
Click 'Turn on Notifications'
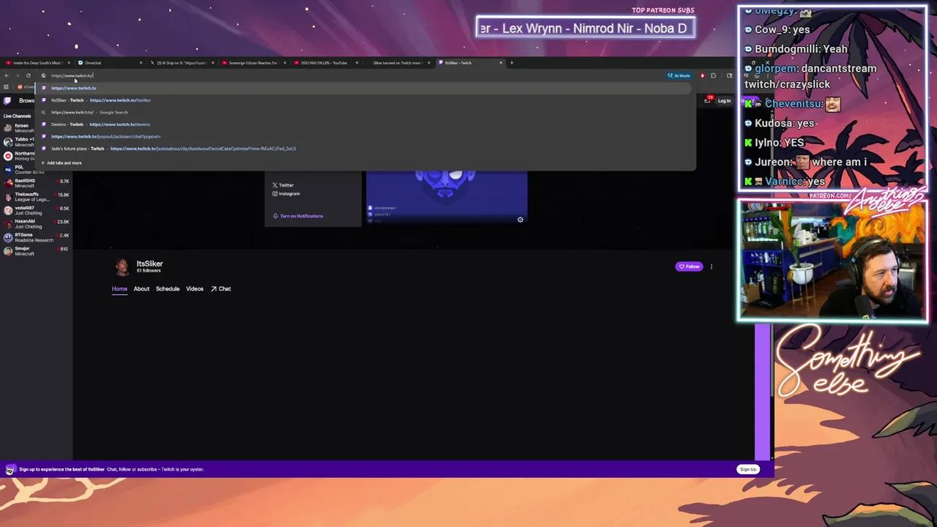coord(298,216)
